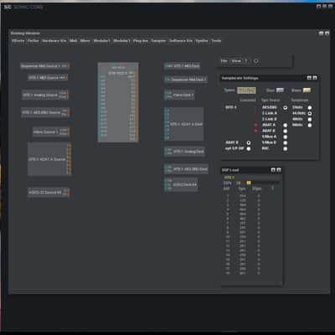Open the View menu in small toolbar
Image resolution: width=335 pixels, height=335 pixels.
click(236, 61)
